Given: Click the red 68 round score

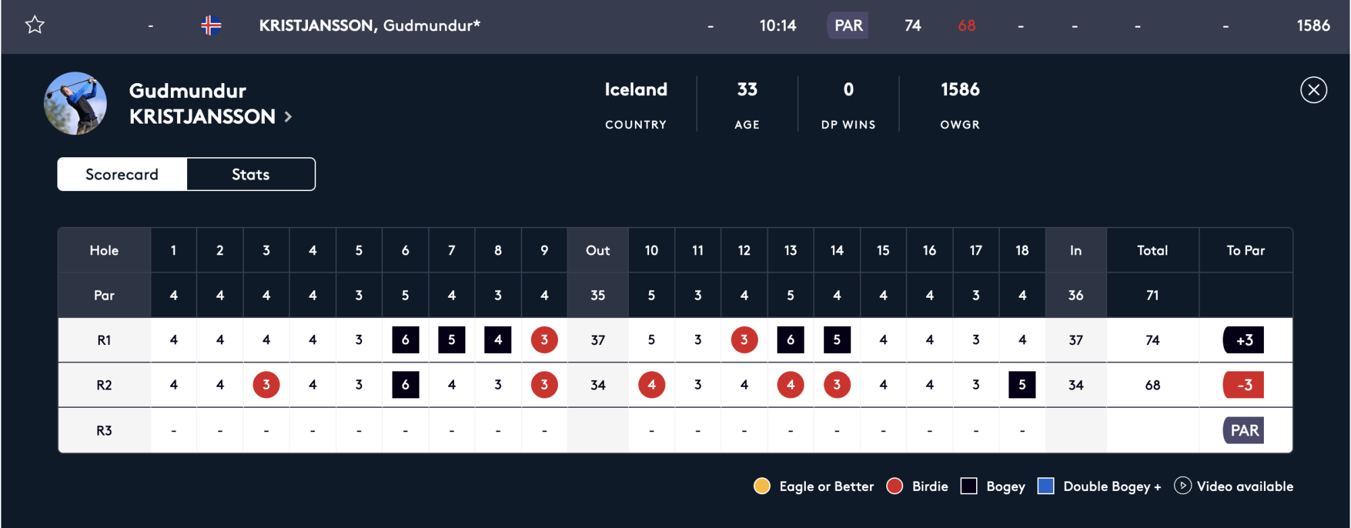Looking at the screenshot, I should pos(967,26).
